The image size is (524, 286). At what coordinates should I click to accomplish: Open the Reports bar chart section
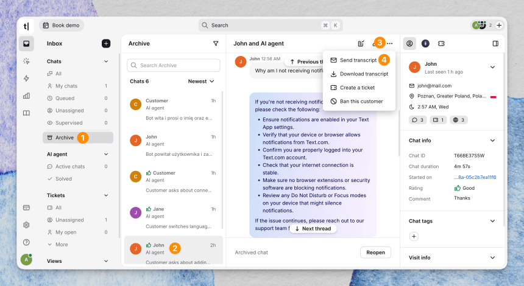[26, 96]
